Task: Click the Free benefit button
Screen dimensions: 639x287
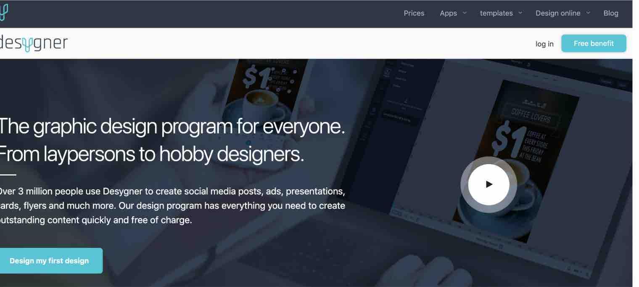Action: (594, 43)
